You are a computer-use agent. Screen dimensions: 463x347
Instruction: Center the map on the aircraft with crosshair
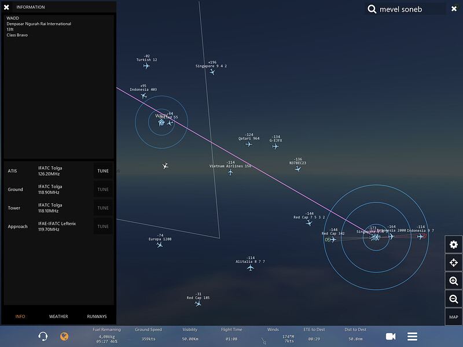tap(454, 263)
